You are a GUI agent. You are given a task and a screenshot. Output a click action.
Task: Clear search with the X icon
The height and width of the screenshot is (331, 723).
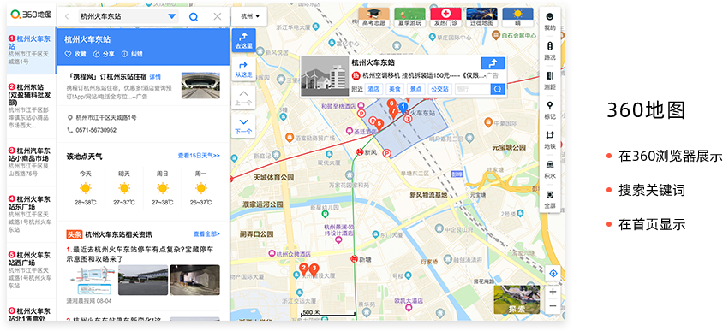point(218,16)
